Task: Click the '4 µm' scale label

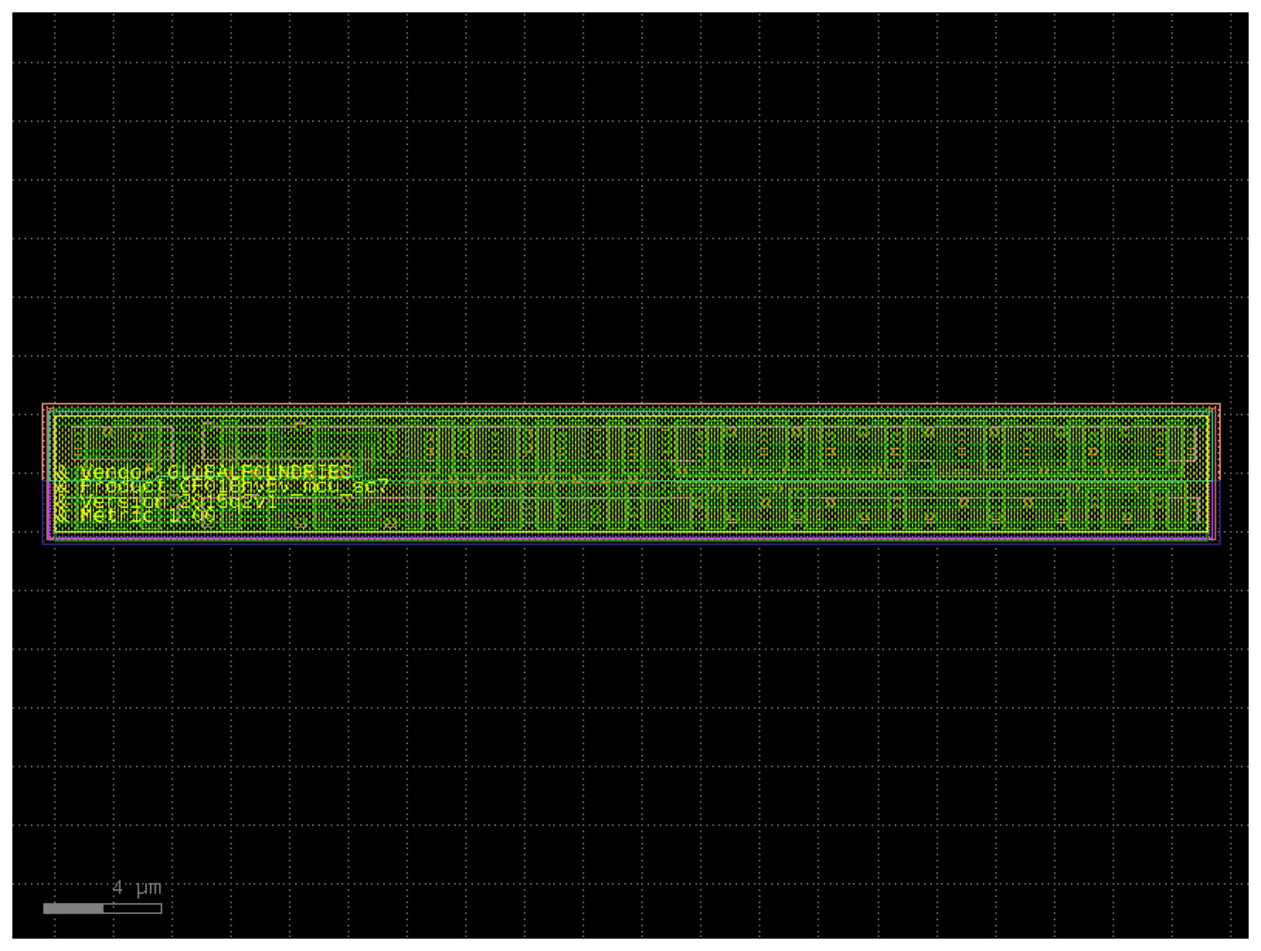Action: (137, 888)
